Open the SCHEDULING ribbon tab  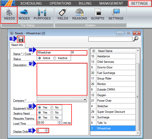point(31,3)
